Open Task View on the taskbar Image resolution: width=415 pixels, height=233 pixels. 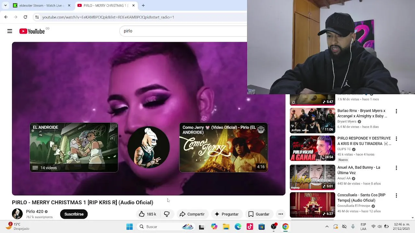[x=201, y=227]
